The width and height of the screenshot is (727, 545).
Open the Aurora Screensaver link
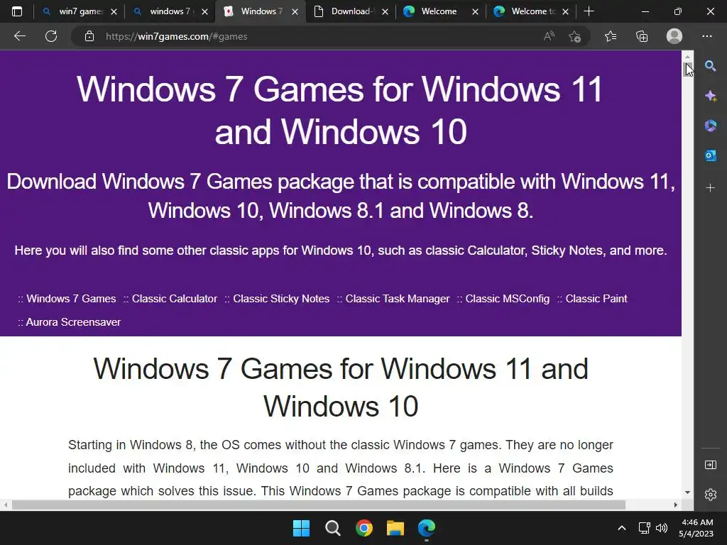(x=73, y=322)
